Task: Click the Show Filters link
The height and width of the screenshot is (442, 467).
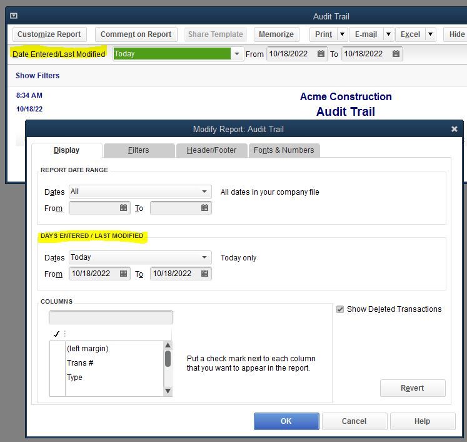Action: [38, 76]
